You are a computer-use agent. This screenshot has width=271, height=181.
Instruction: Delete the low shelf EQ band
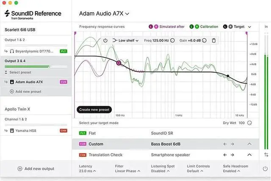pyautogui.click(x=213, y=40)
